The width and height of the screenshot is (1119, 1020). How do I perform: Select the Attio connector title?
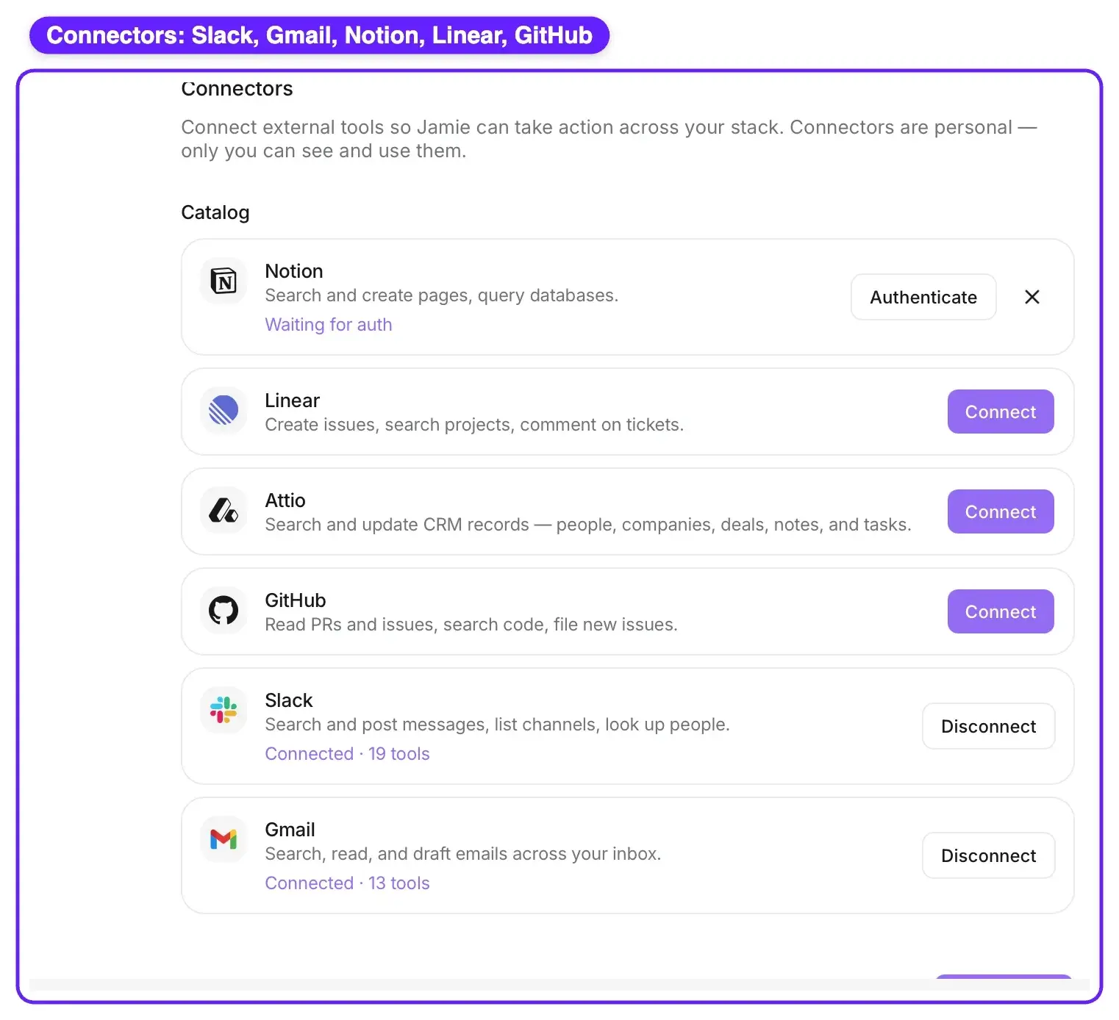[285, 500]
